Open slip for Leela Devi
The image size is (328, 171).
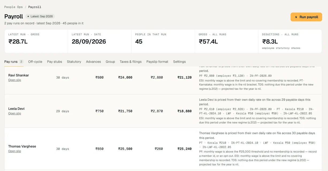tap(15, 114)
